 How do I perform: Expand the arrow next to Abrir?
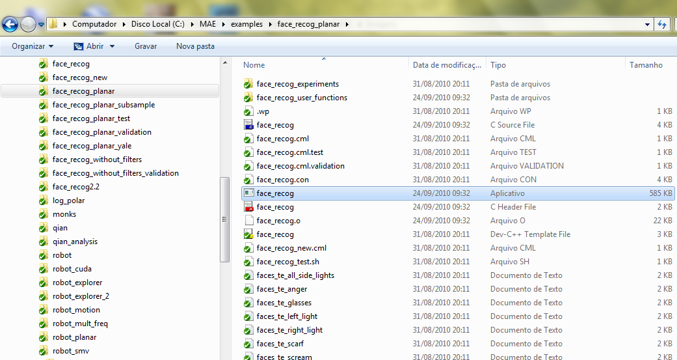click(113, 46)
